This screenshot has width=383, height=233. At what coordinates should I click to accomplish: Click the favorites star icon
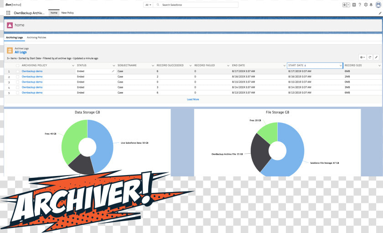tap(344, 5)
